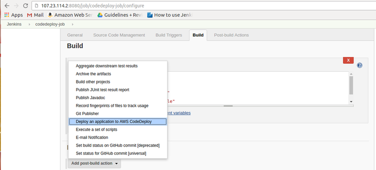Choose Archive the artifacts option
Image resolution: width=376 pixels, height=170 pixels.
click(93, 74)
